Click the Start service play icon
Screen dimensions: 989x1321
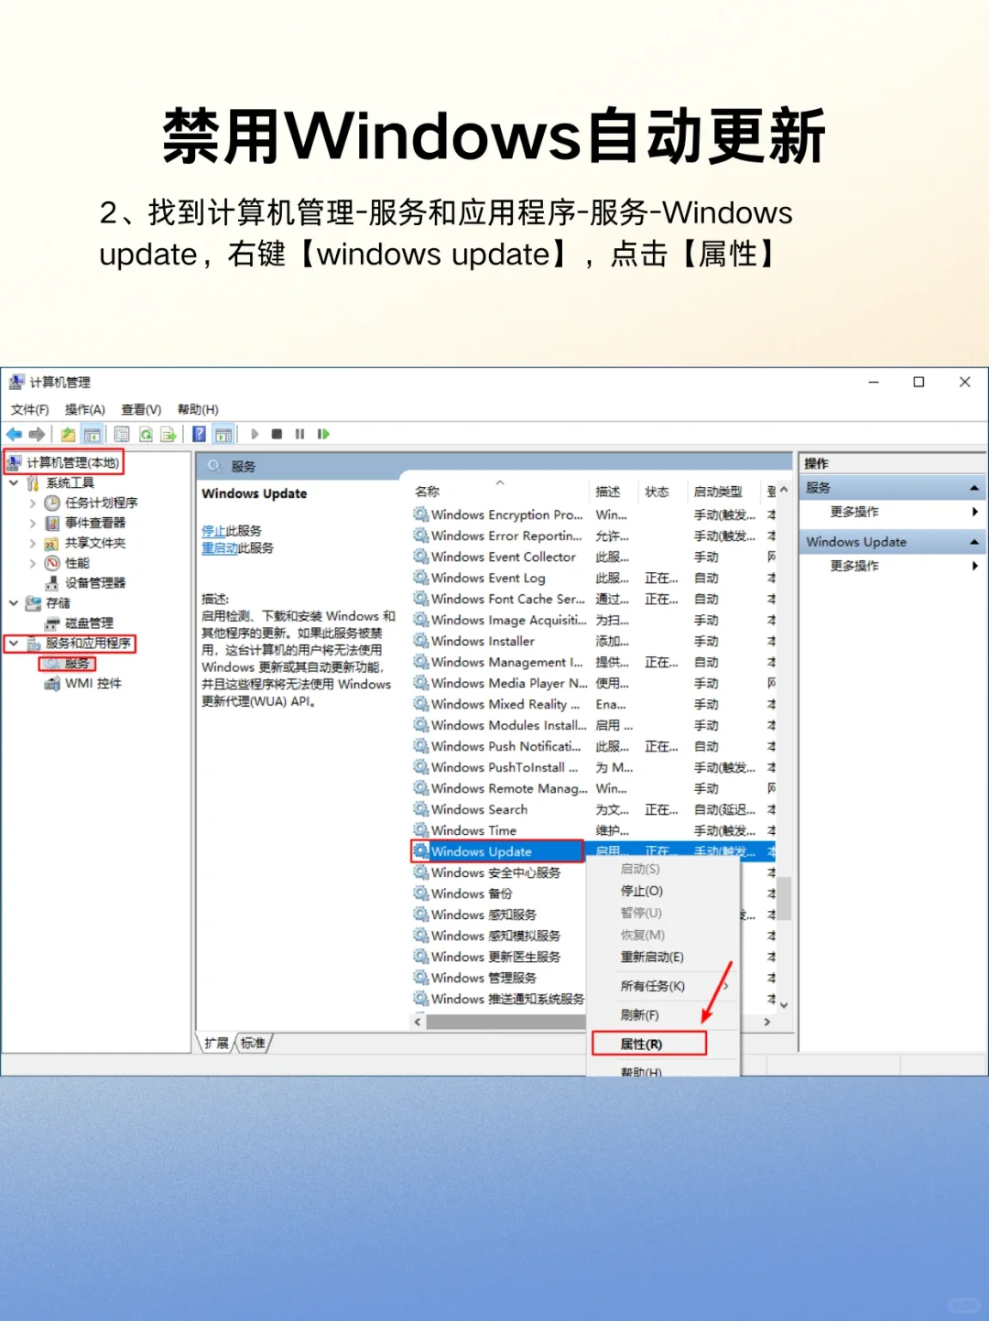[x=255, y=434]
